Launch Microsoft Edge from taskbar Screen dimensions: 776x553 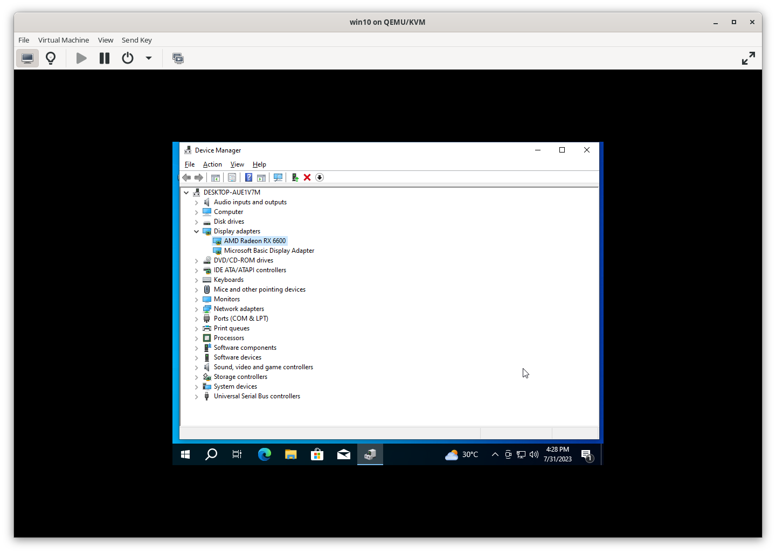[265, 454]
